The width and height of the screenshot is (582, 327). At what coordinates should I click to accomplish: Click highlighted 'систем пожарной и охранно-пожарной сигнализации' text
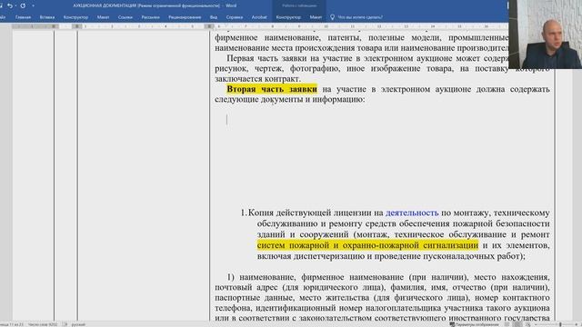[x=367, y=245]
